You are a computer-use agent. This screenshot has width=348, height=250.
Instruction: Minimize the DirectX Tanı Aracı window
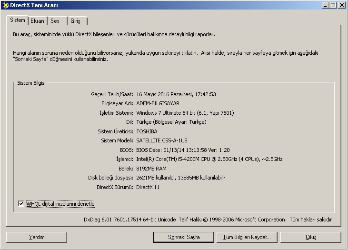[325, 5]
